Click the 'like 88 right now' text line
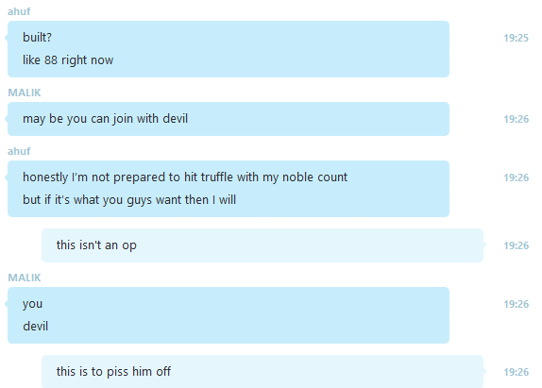Viewport: 542px width, 388px height. (68, 60)
